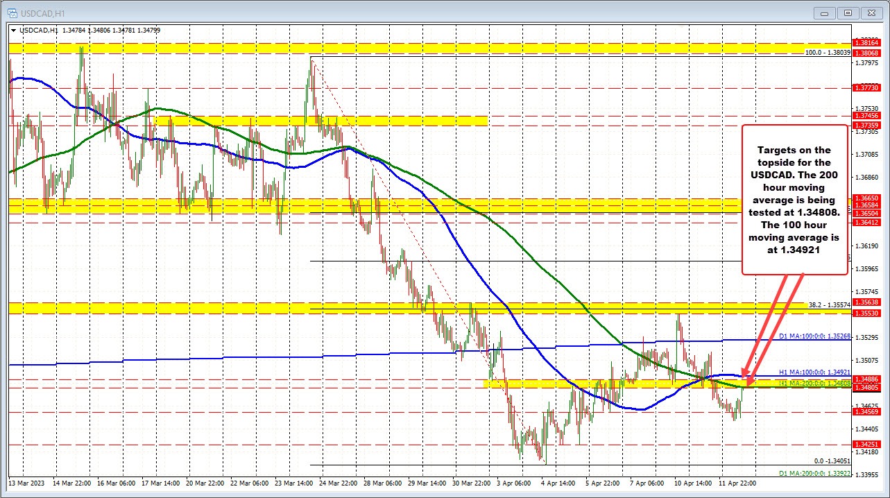Click the 1.36190 price axis value
The image size is (890, 498).
click(x=867, y=246)
